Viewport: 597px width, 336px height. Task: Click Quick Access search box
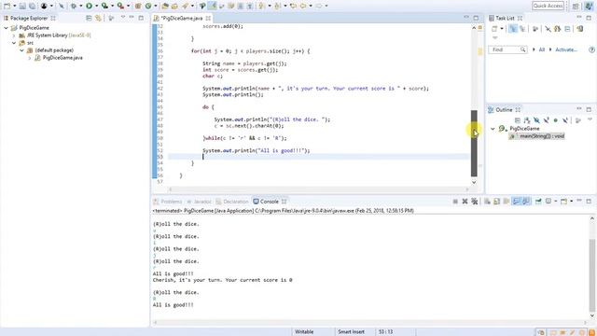tap(548, 6)
